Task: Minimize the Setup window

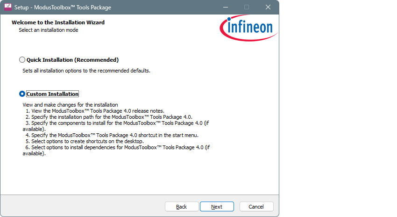Action: (226, 7)
